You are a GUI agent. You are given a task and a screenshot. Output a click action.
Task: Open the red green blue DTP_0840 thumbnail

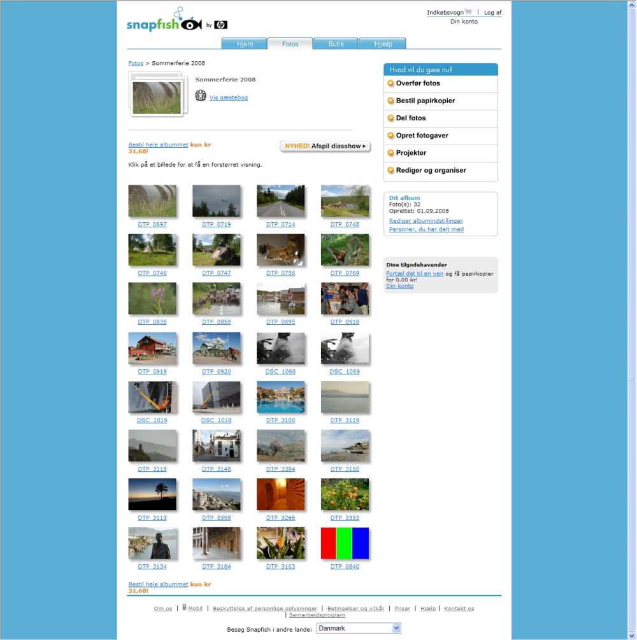point(345,543)
